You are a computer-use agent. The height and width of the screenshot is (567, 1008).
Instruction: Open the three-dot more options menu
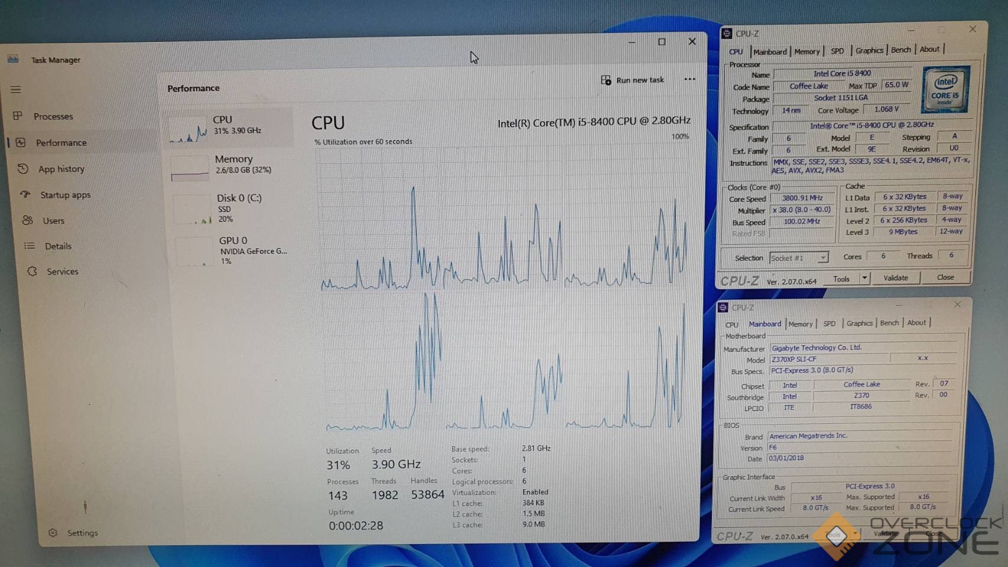point(690,79)
